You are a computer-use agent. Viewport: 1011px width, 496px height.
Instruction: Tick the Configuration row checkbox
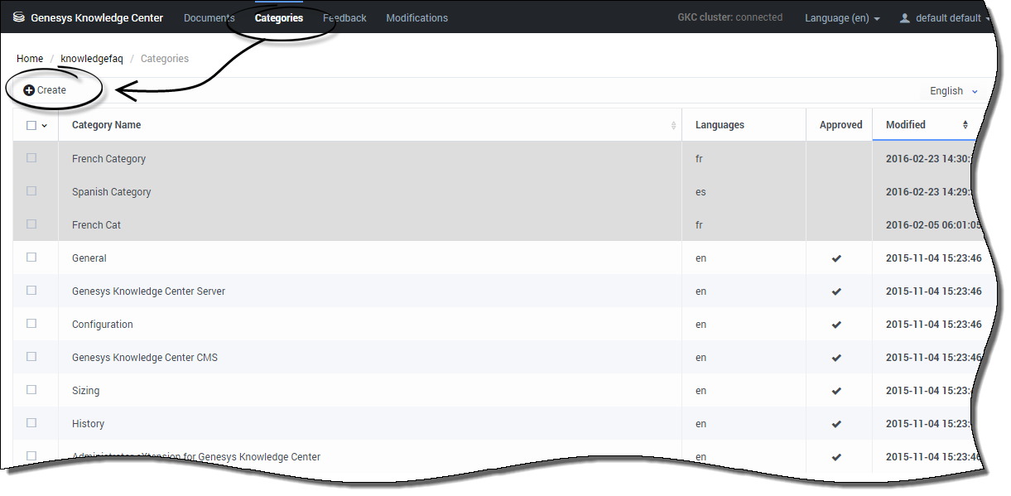coord(31,324)
